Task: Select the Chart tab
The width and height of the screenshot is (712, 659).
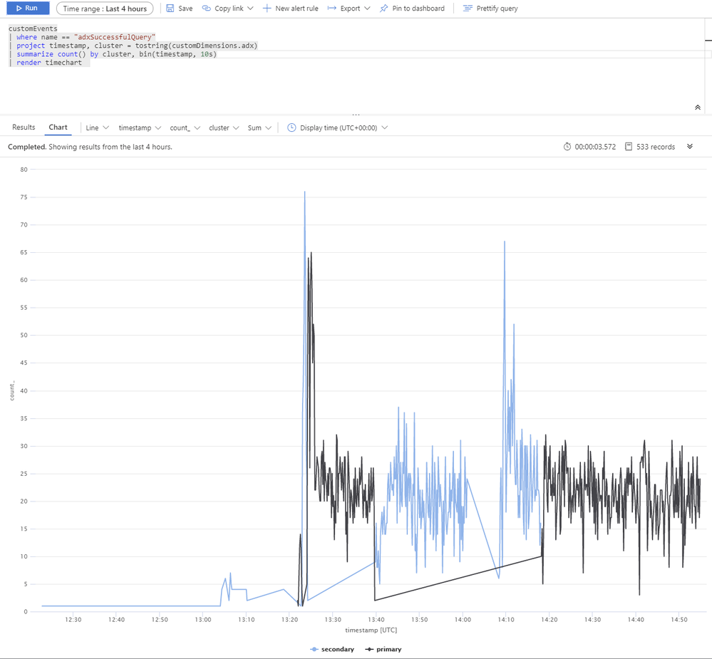Action: (x=58, y=127)
